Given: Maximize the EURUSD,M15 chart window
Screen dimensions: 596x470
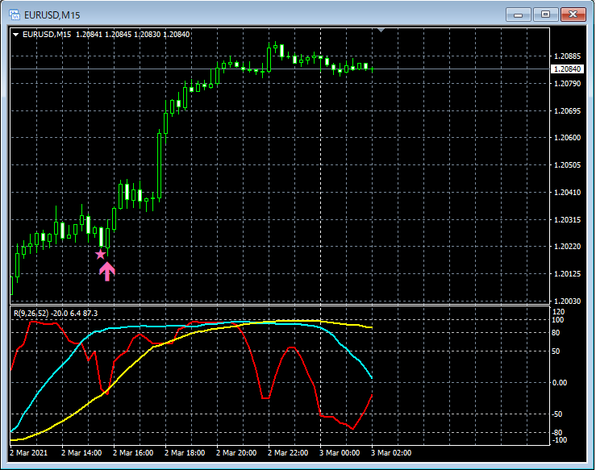Looking at the screenshot, I should pos(545,15).
